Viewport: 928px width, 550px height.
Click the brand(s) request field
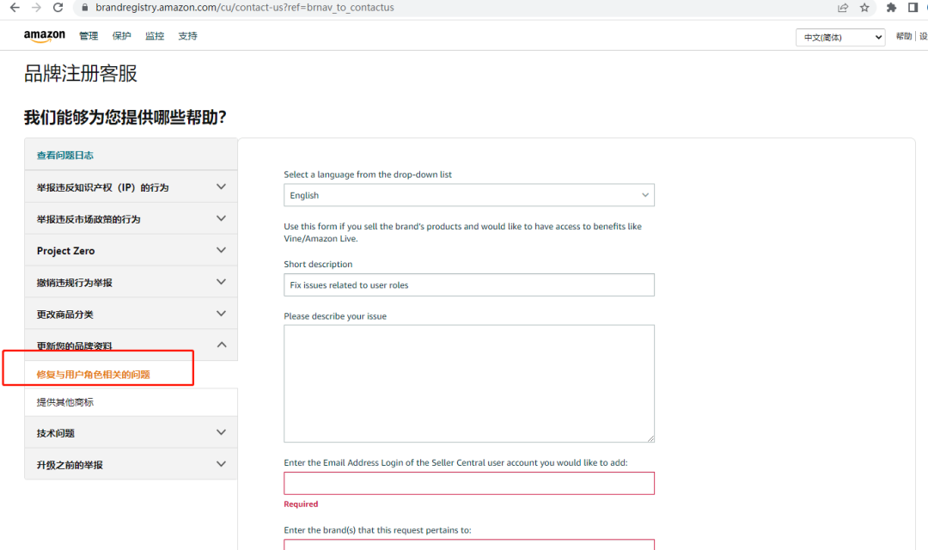click(469, 545)
